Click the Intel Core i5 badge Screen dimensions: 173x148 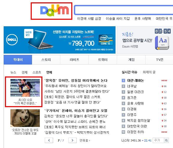click(106, 40)
